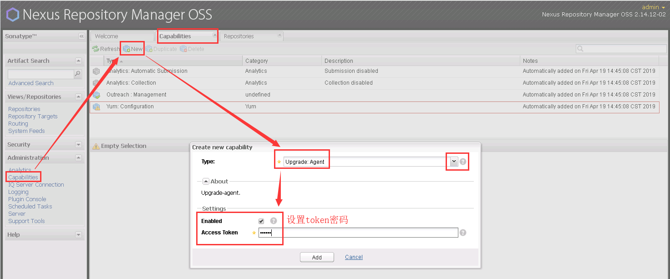Viewport: 670px width, 279px height.
Task: Click 'undefined' category cell
Action: 258,95
